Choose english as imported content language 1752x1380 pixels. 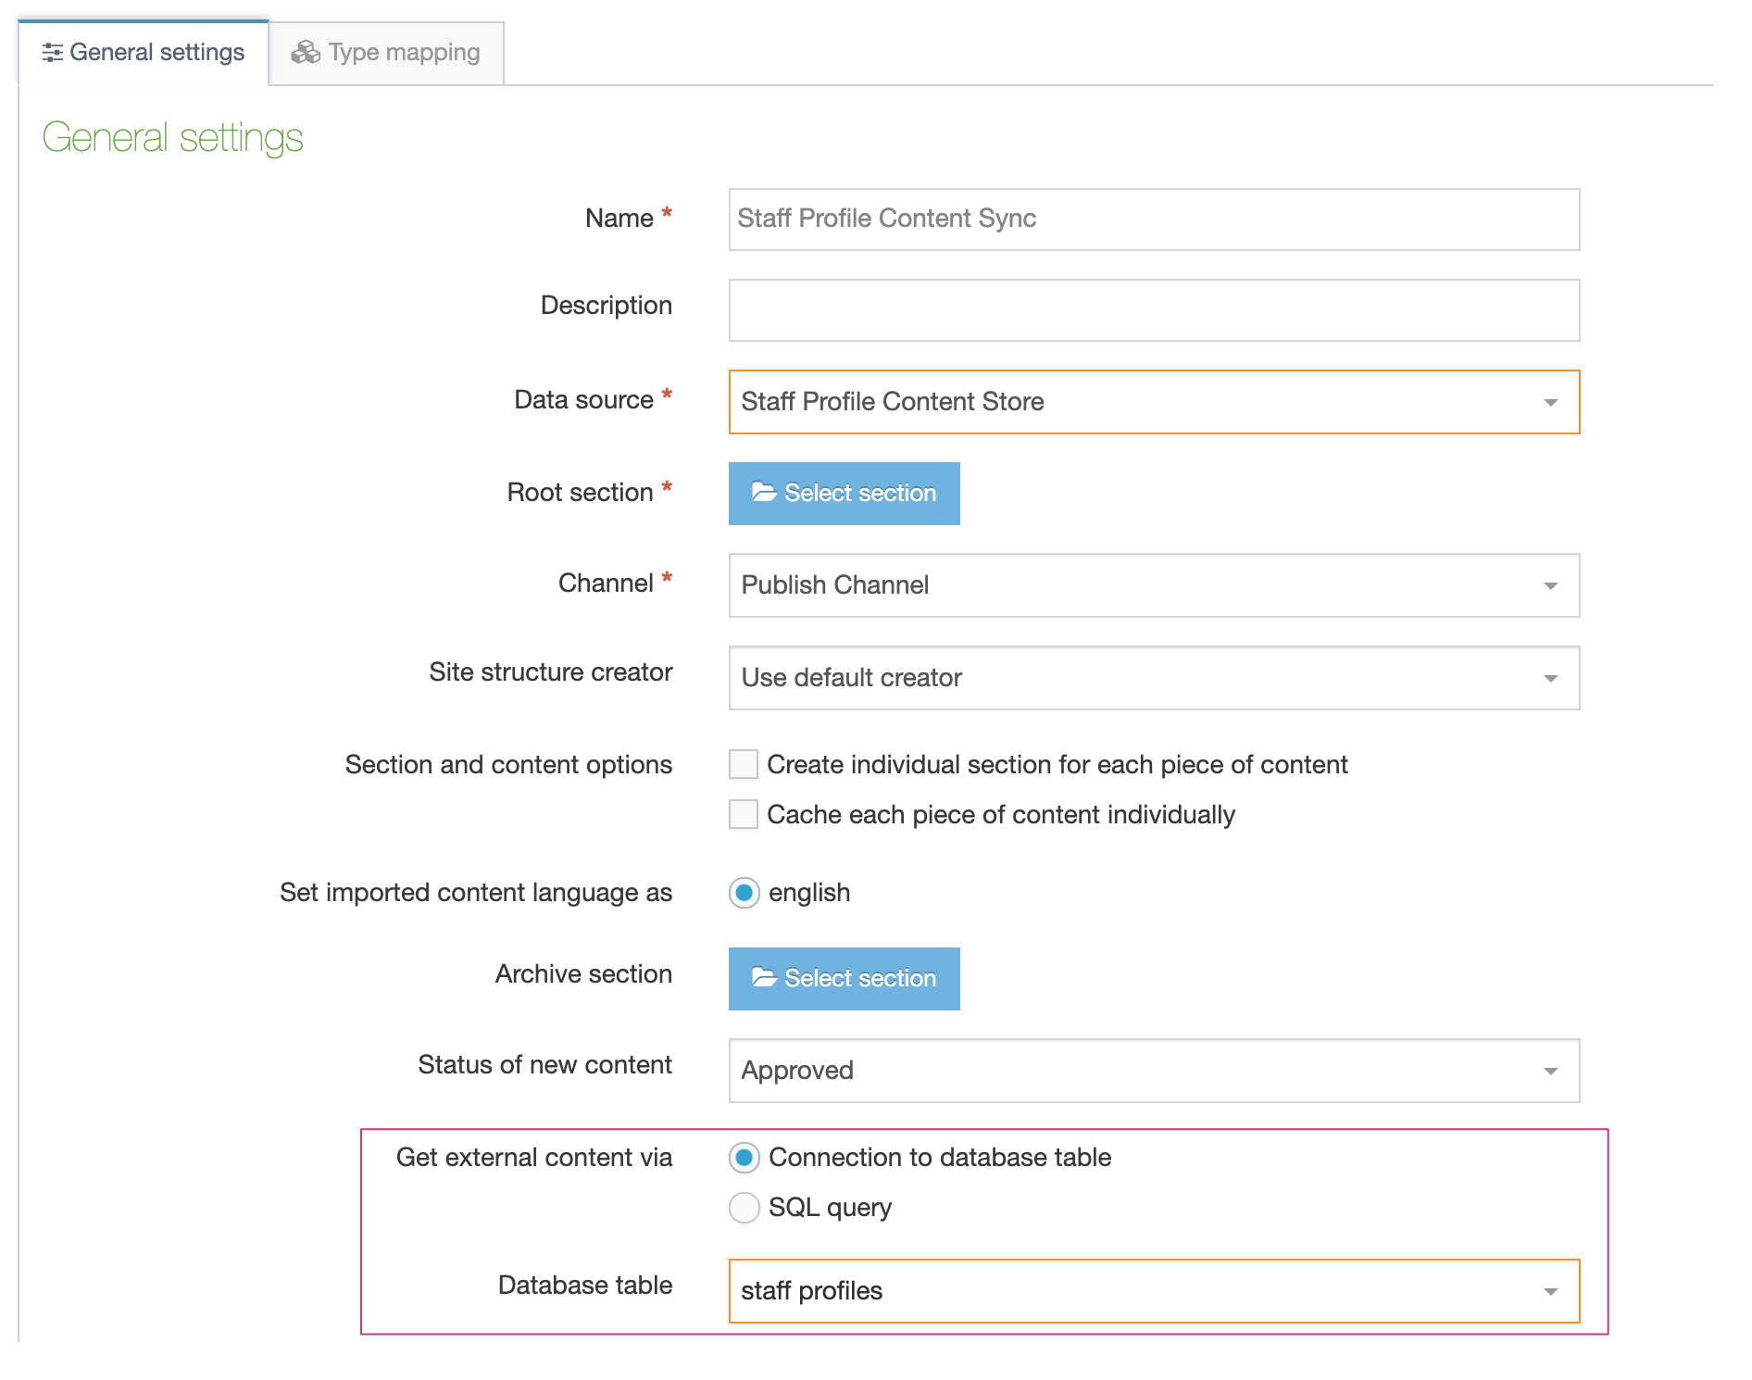[x=745, y=893]
